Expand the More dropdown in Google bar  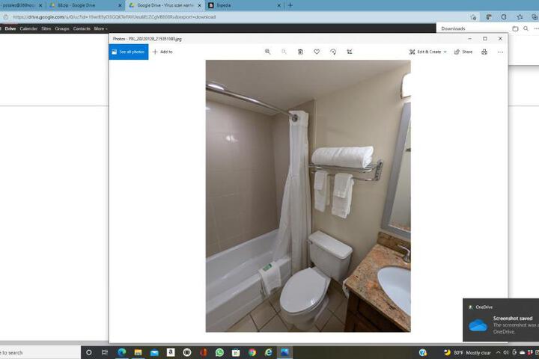tap(100, 28)
